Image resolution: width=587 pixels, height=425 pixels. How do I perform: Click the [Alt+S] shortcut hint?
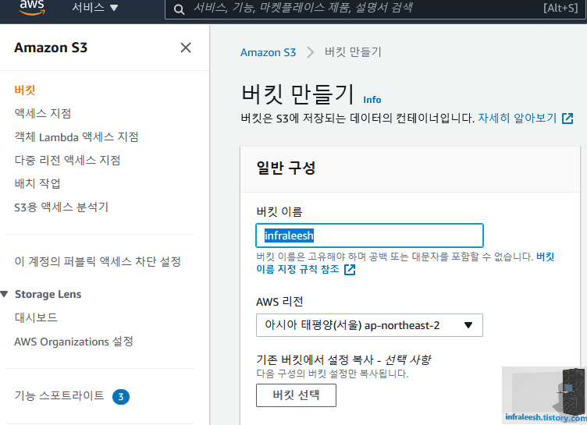560,8
